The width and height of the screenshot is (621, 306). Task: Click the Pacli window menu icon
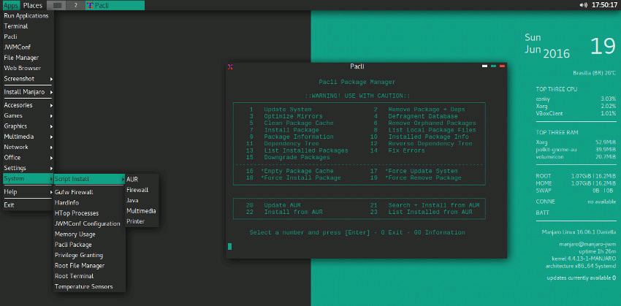[230, 66]
